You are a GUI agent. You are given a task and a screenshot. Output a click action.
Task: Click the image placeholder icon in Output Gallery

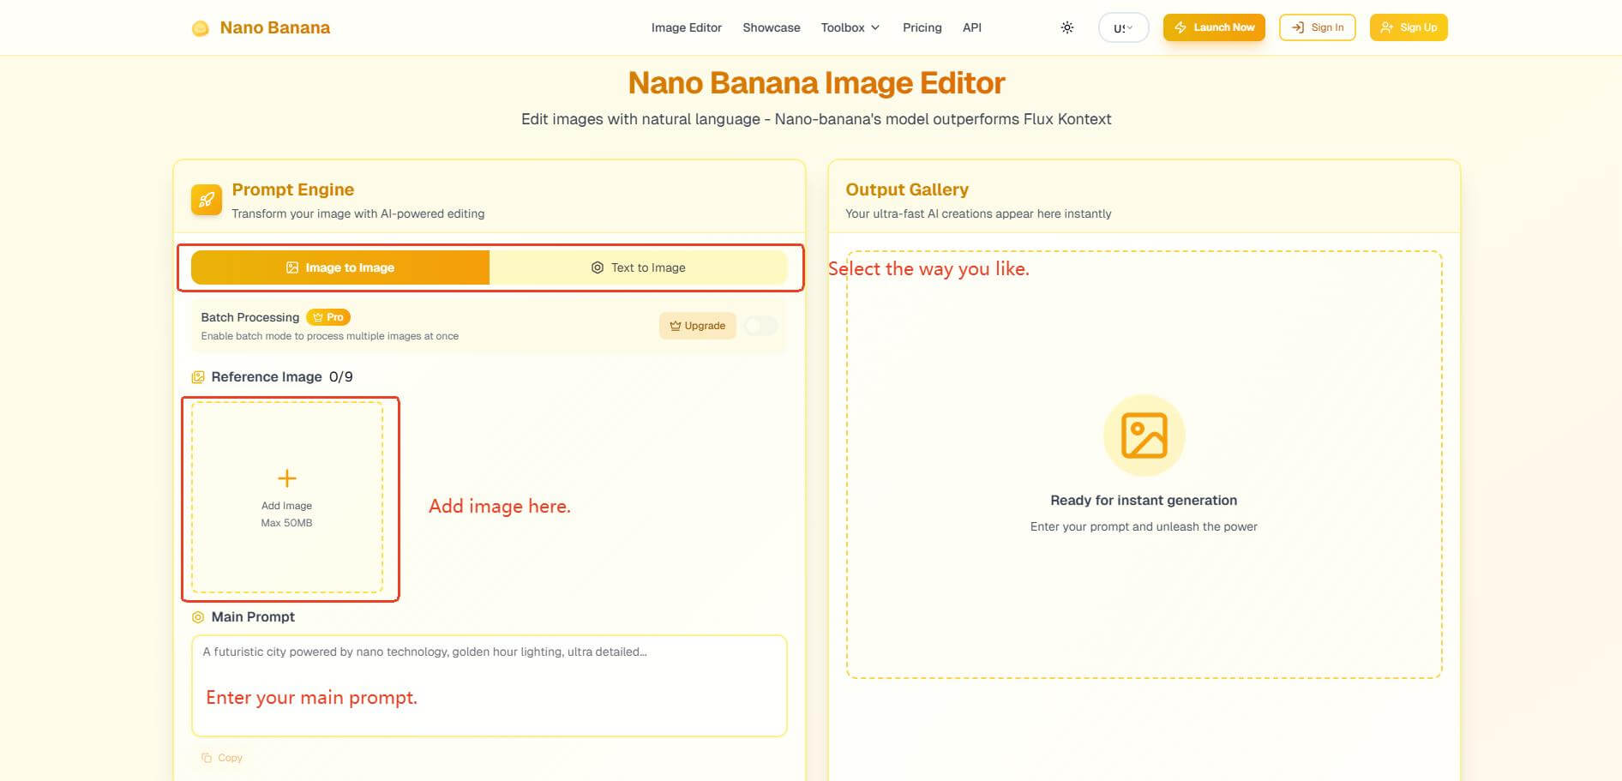pos(1144,434)
